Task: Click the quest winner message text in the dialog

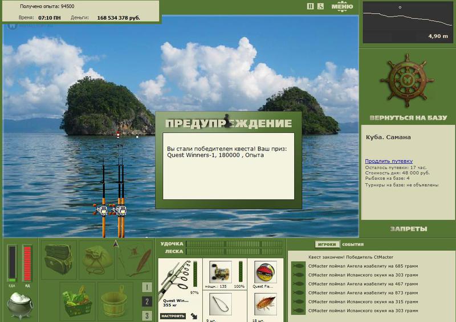Action: click(x=227, y=152)
